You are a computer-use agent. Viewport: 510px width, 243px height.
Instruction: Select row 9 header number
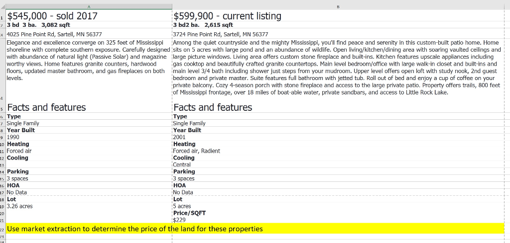2,137
